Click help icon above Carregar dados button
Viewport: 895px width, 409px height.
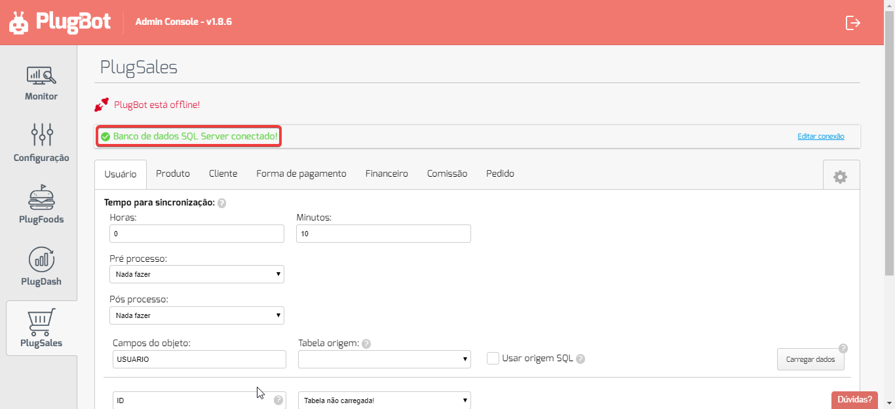pos(843,348)
